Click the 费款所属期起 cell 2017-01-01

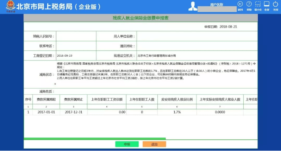(46, 112)
